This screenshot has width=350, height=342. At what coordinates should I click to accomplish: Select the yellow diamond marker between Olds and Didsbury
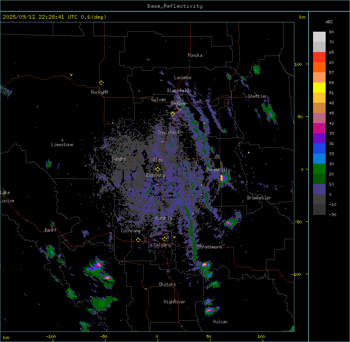(158, 169)
